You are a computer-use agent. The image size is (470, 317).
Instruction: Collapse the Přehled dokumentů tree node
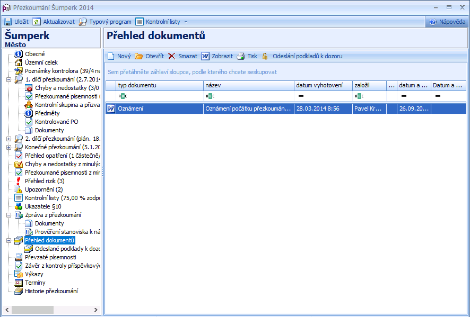(x=8, y=240)
